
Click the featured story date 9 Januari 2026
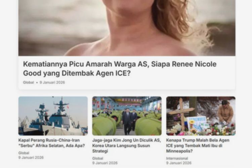tap(52, 82)
